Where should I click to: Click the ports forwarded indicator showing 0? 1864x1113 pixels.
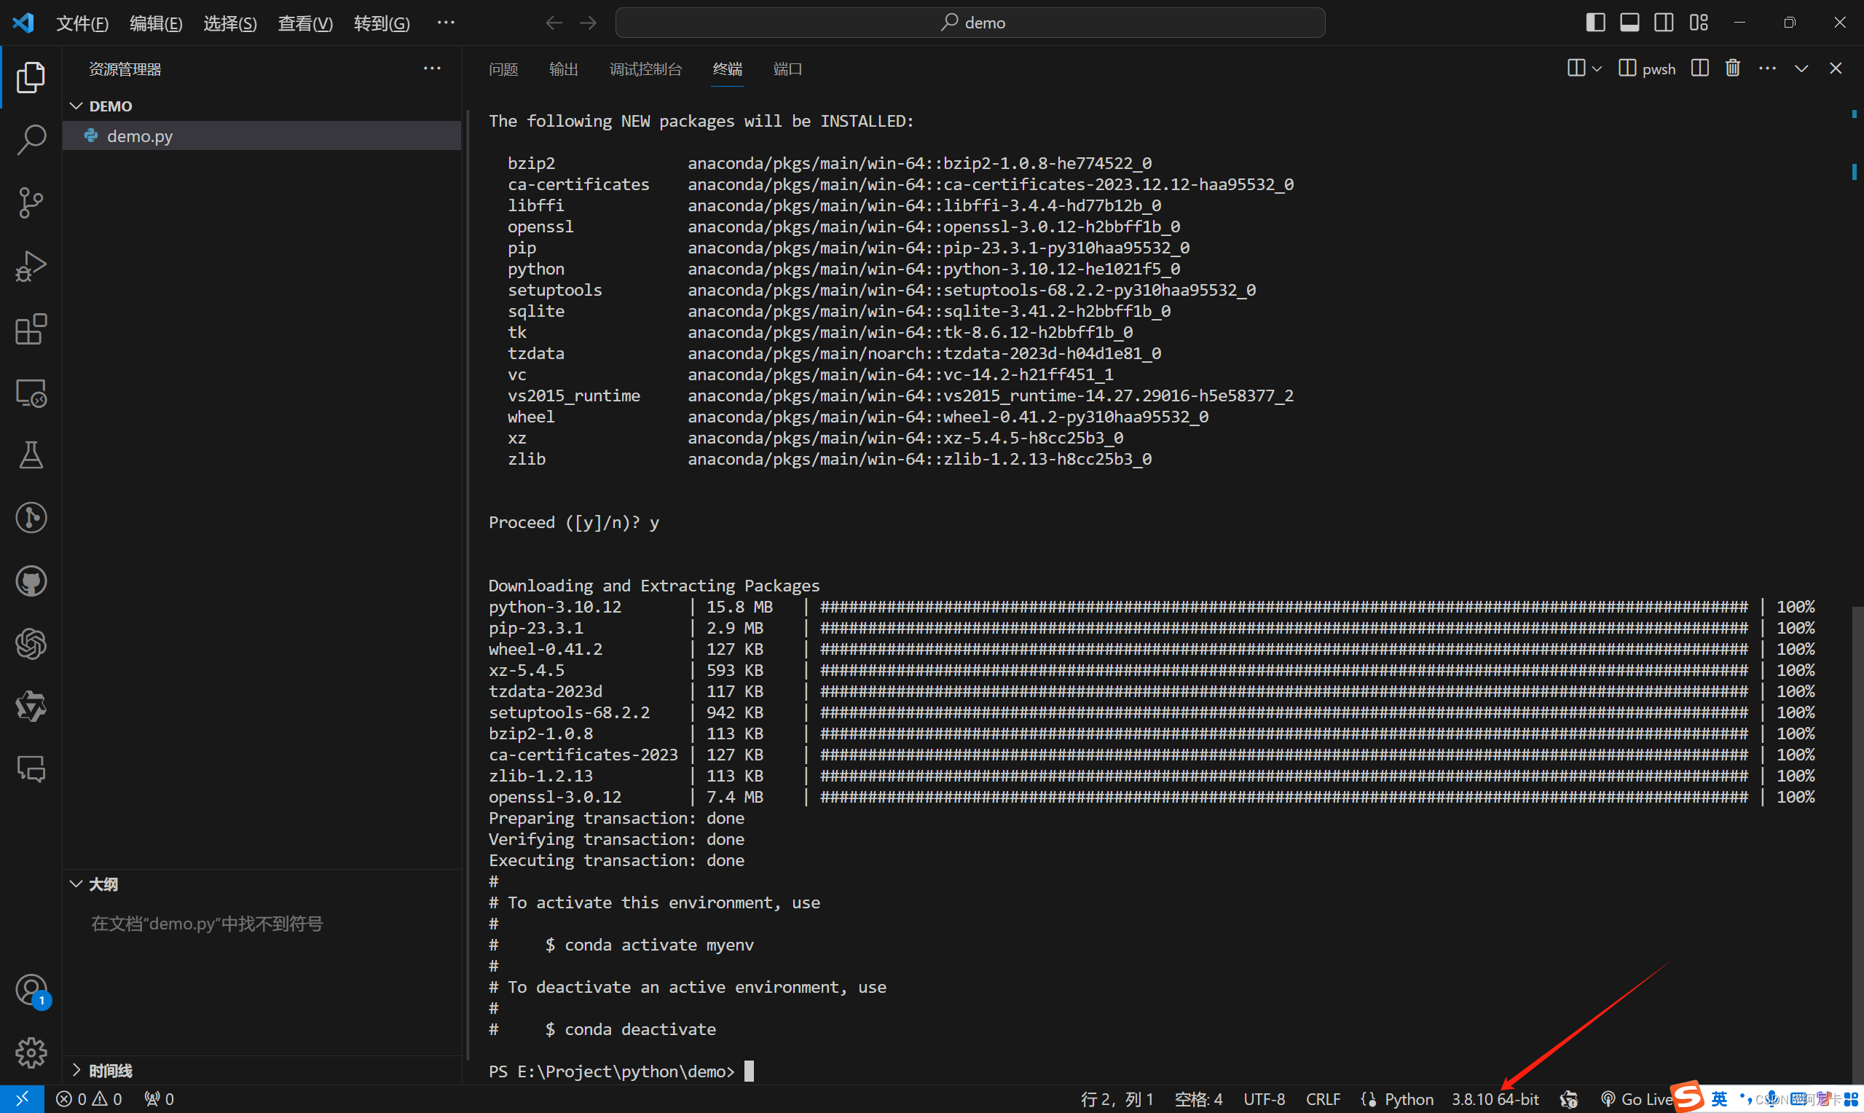[159, 1098]
